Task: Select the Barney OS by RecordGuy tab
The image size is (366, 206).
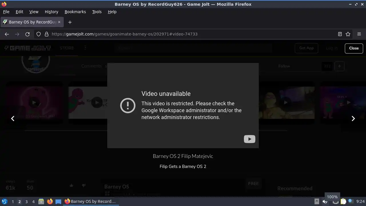Action: [31, 22]
